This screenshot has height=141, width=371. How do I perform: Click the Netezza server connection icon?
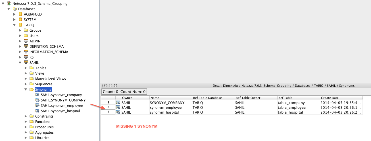click(9, 3)
